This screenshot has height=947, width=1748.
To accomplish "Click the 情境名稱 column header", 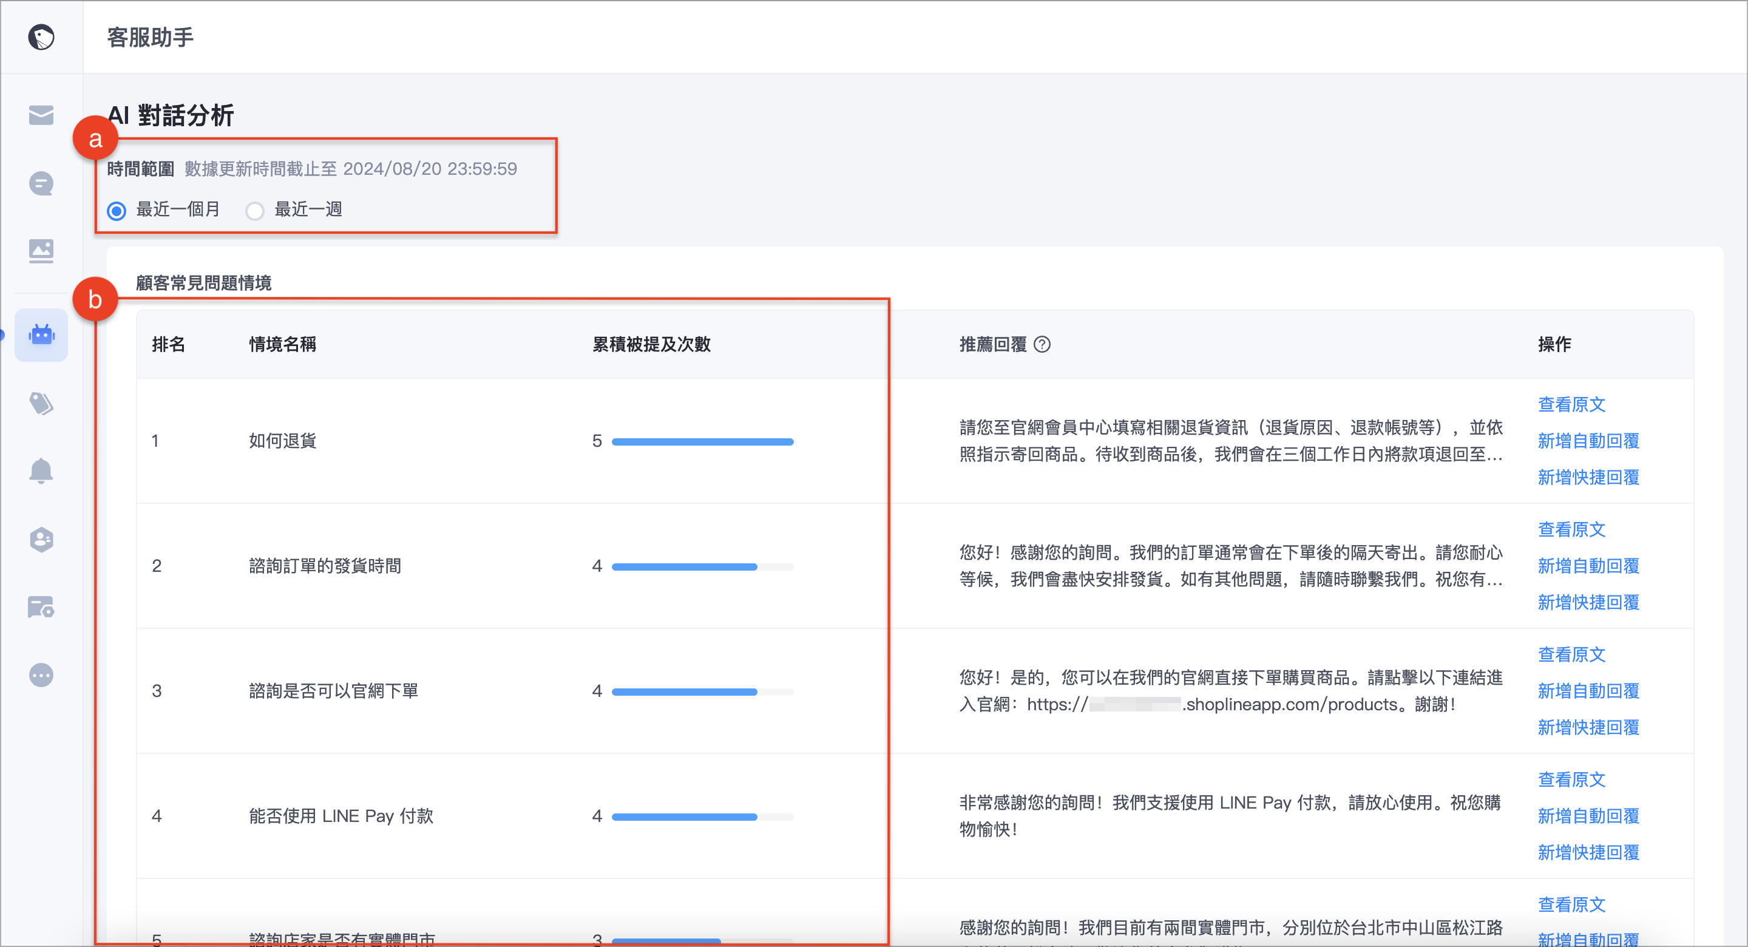I will [x=282, y=345].
